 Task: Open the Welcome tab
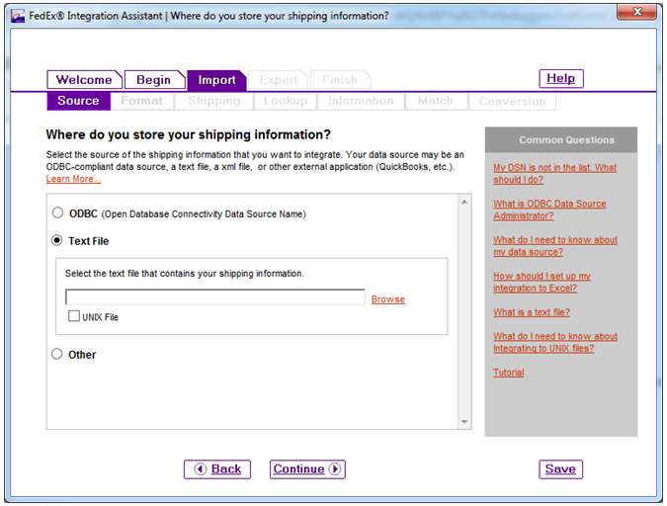84,80
